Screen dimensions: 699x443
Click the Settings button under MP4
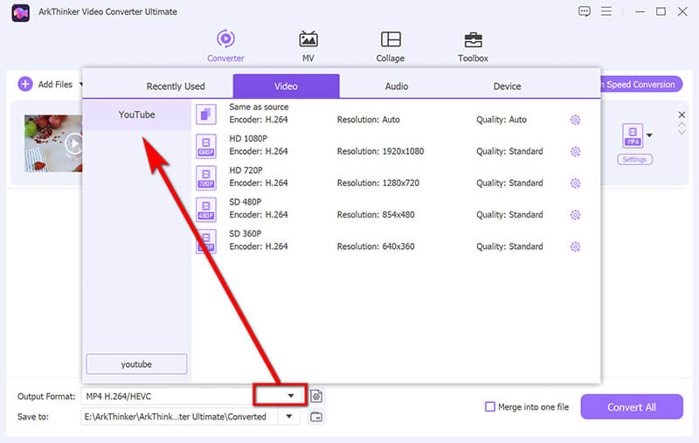[x=635, y=160]
